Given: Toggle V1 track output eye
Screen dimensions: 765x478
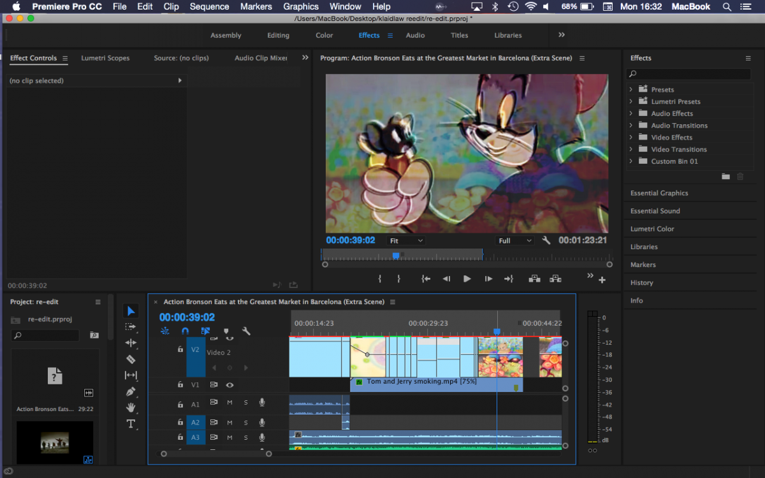Looking at the screenshot, I should click(x=229, y=385).
